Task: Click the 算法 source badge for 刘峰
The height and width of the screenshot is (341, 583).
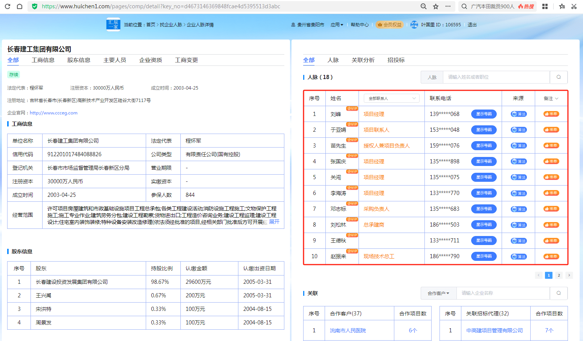Action: [x=519, y=114]
